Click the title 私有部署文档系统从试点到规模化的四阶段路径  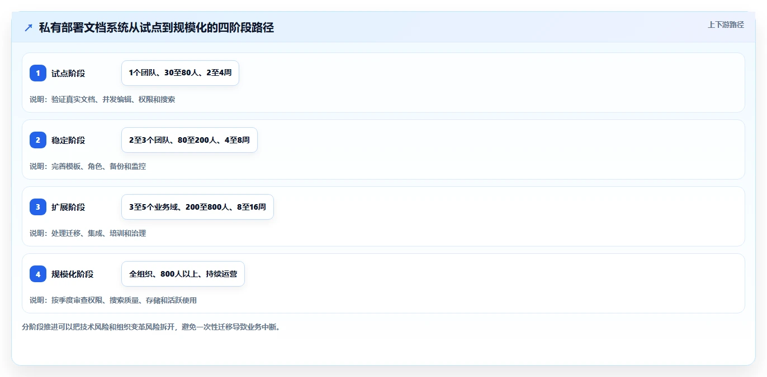coord(157,27)
